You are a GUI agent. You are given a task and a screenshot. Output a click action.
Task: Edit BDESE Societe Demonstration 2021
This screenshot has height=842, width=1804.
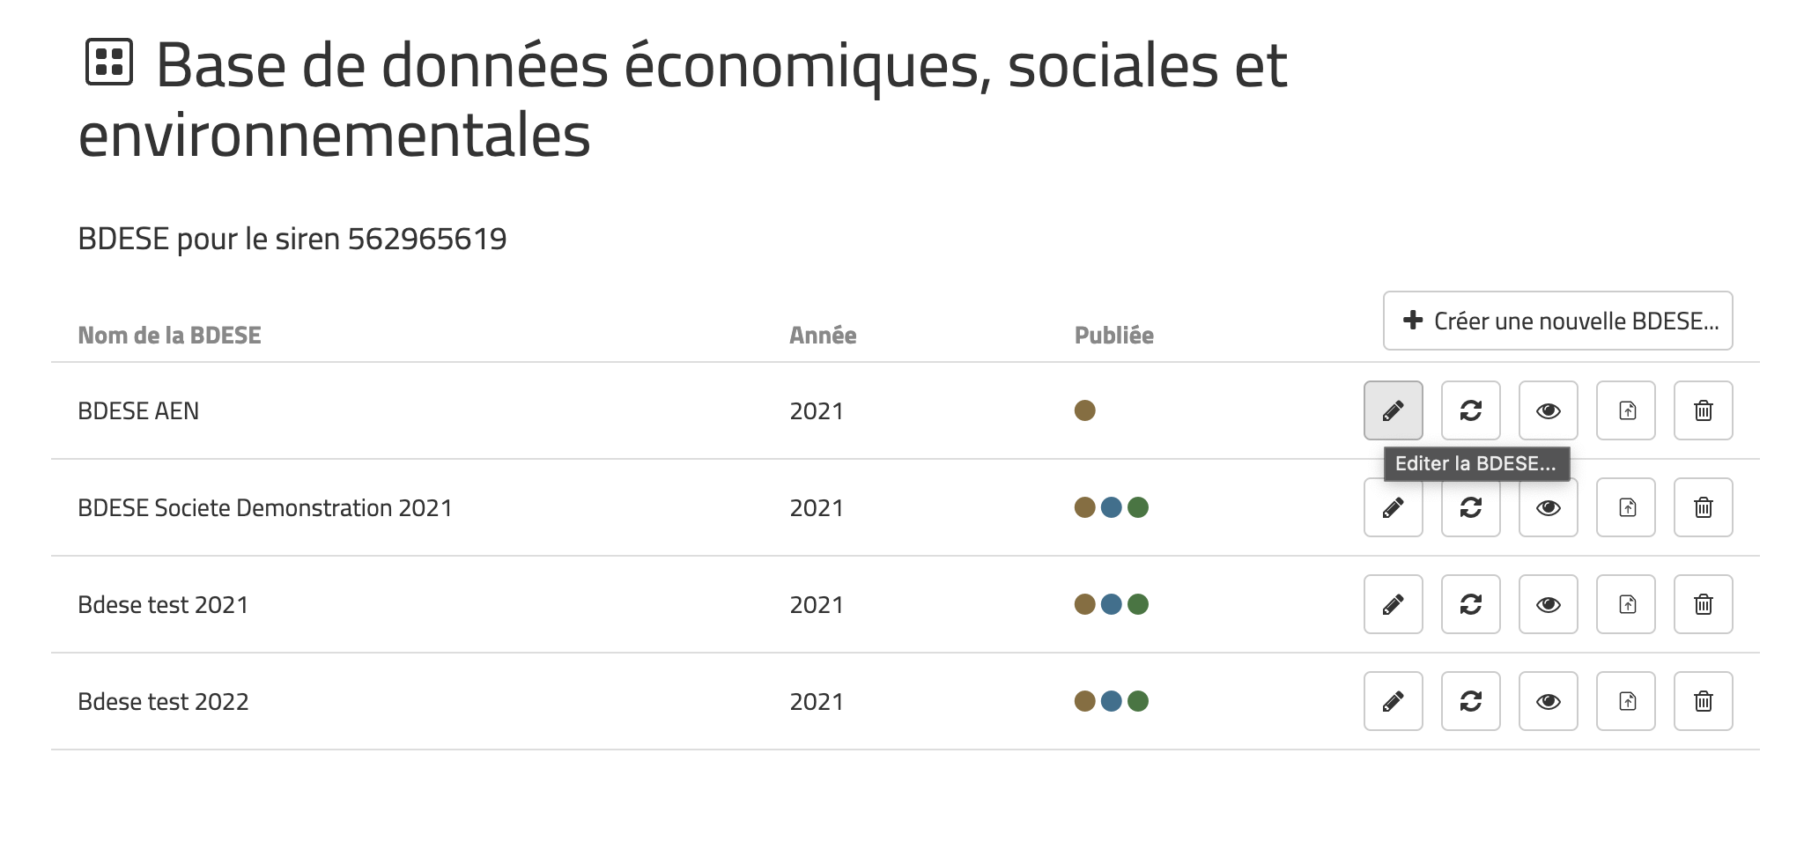coord(1393,507)
